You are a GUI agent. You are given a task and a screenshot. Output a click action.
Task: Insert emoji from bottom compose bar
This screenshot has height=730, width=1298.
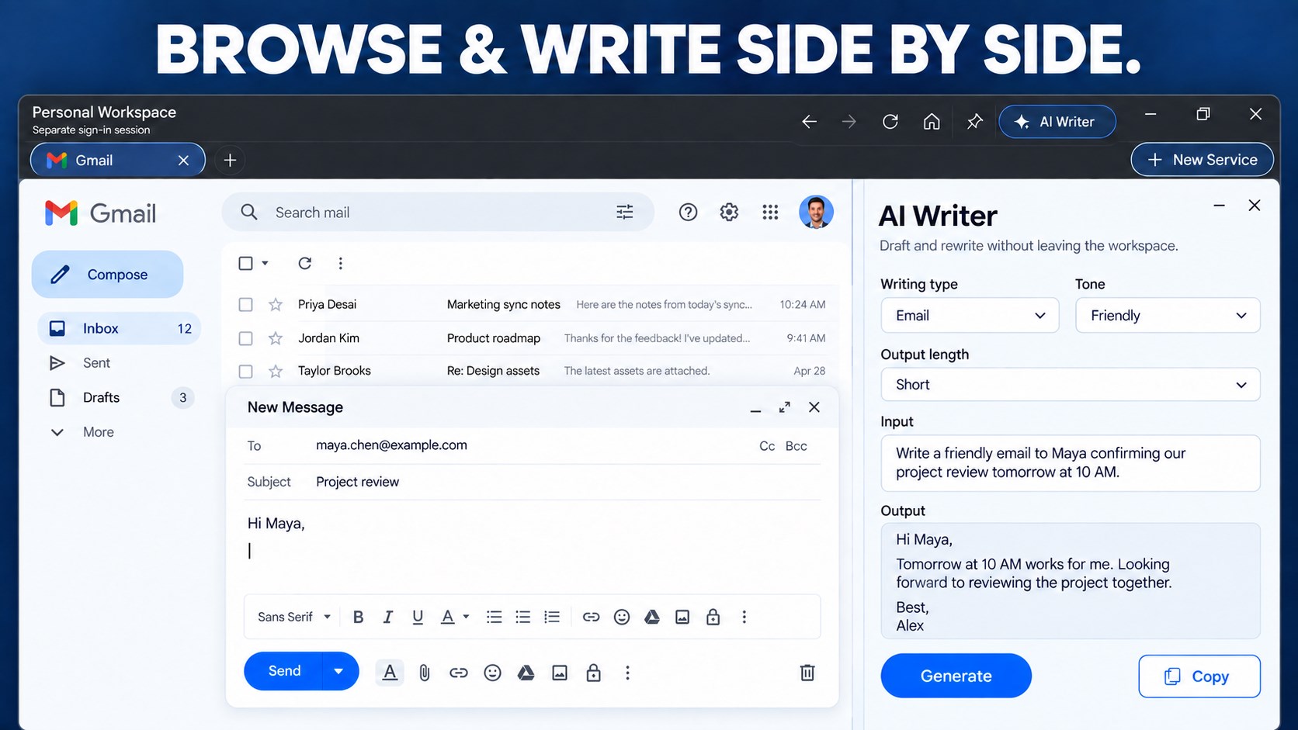[x=492, y=673]
